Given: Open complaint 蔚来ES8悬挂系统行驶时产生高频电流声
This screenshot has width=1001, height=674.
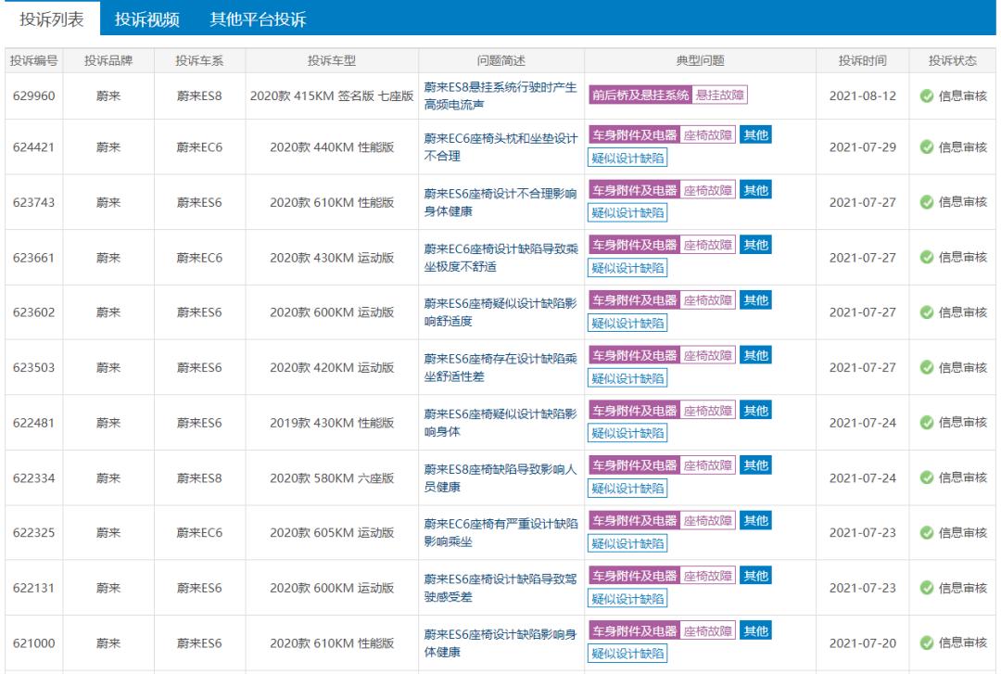Looking at the screenshot, I should pyautogui.click(x=500, y=95).
